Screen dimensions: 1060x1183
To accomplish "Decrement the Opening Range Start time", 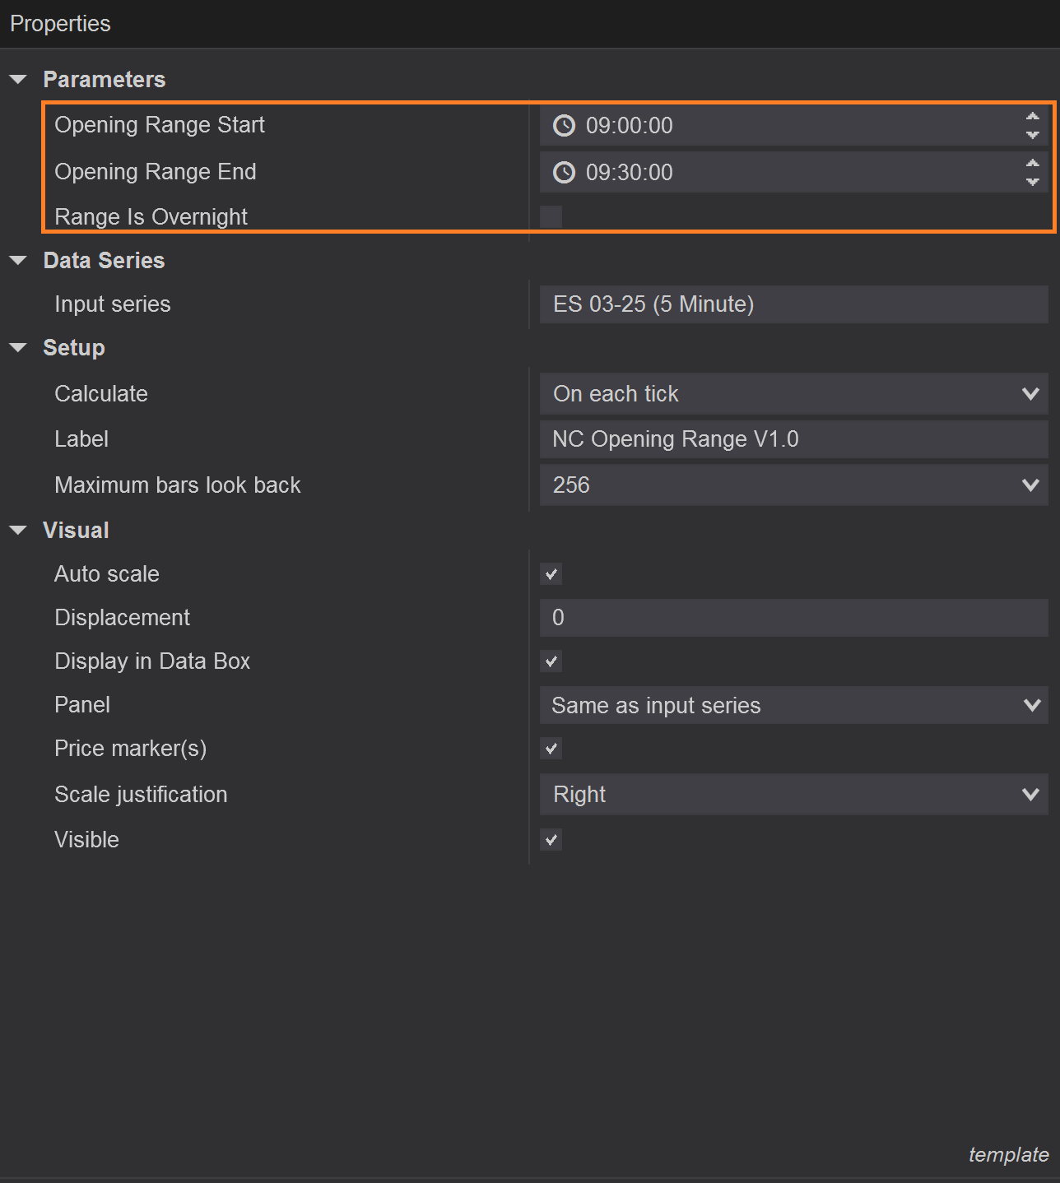I will point(1032,135).
